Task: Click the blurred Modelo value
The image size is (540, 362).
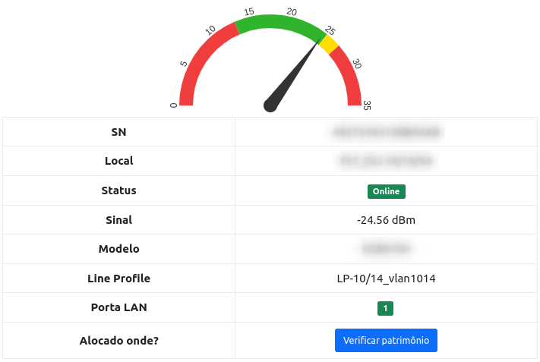Action: [386, 249]
